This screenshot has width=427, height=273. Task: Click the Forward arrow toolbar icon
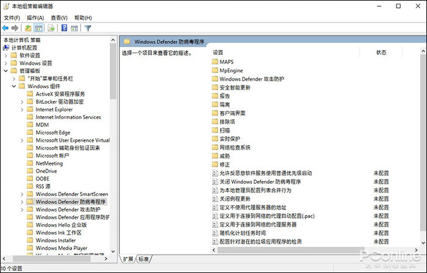click(x=15, y=28)
